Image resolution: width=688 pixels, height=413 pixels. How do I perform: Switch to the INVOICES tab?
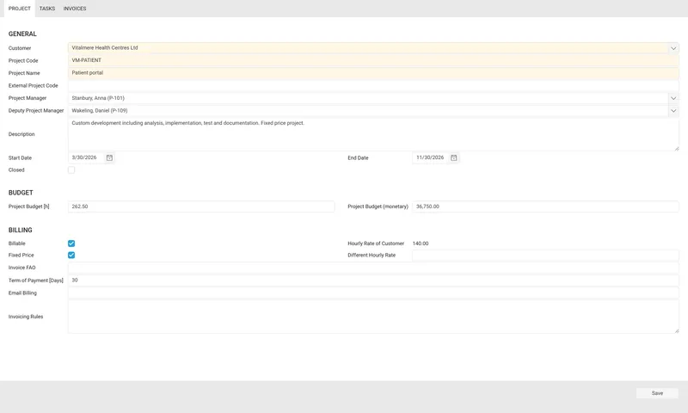click(x=75, y=9)
